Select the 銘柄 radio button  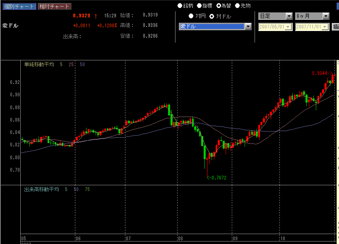[180, 6]
